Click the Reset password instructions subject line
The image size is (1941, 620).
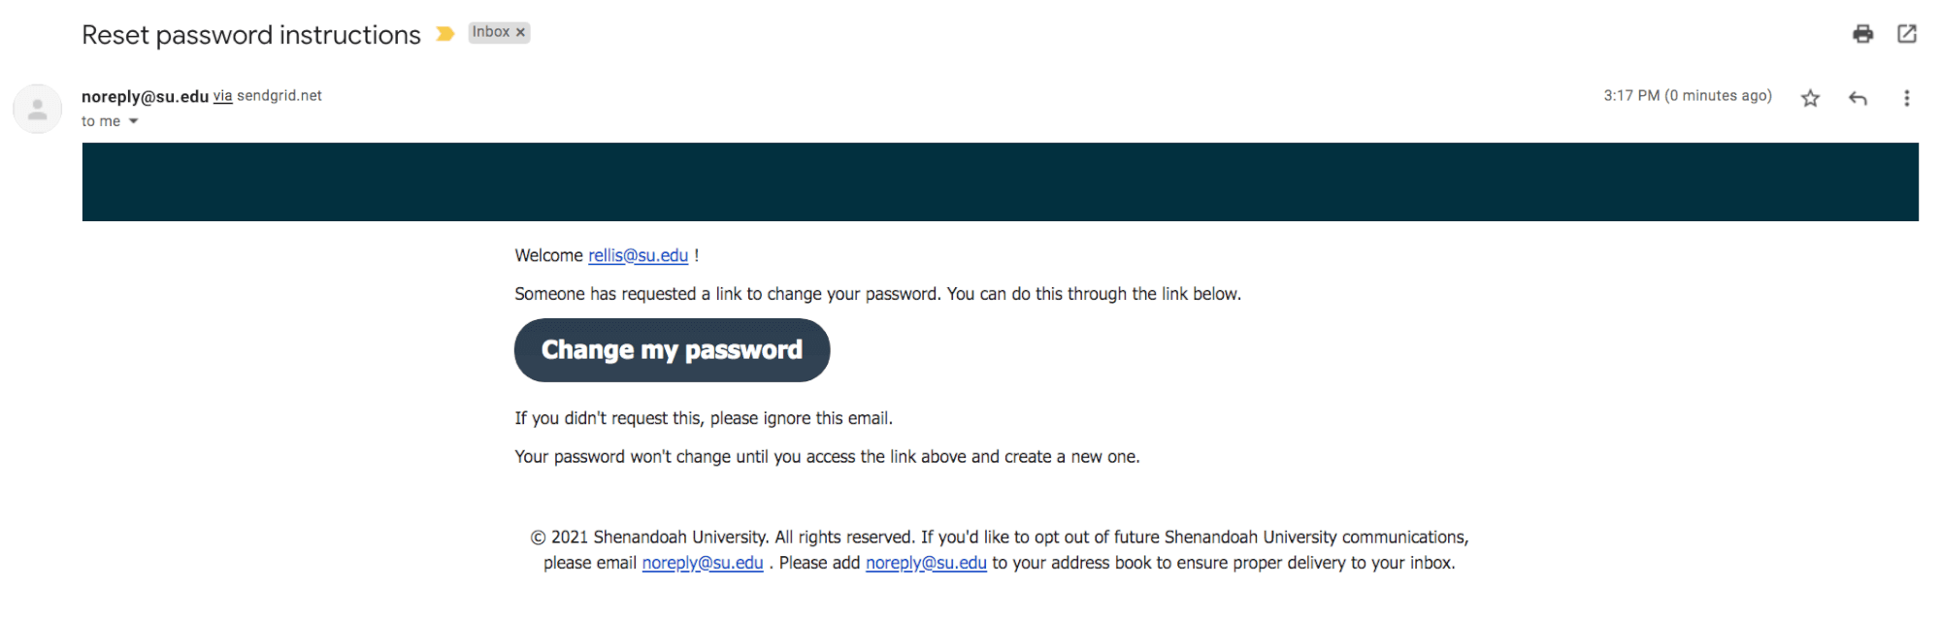click(251, 35)
